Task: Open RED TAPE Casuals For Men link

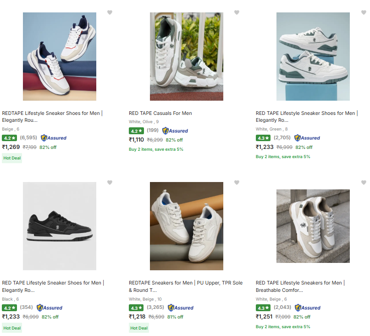Action: click(x=160, y=114)
